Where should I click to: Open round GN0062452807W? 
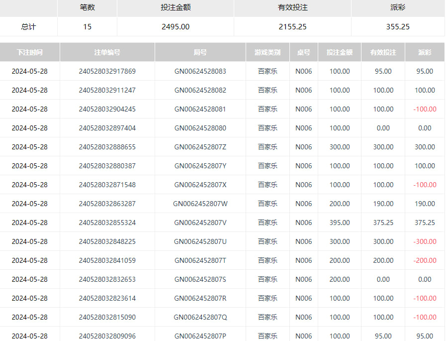[200, 204]
